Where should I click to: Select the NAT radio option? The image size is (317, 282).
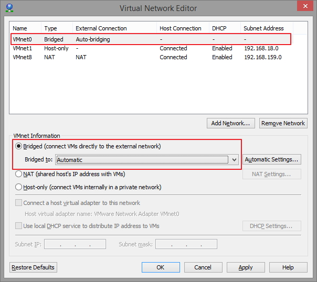tap(19, 174)
